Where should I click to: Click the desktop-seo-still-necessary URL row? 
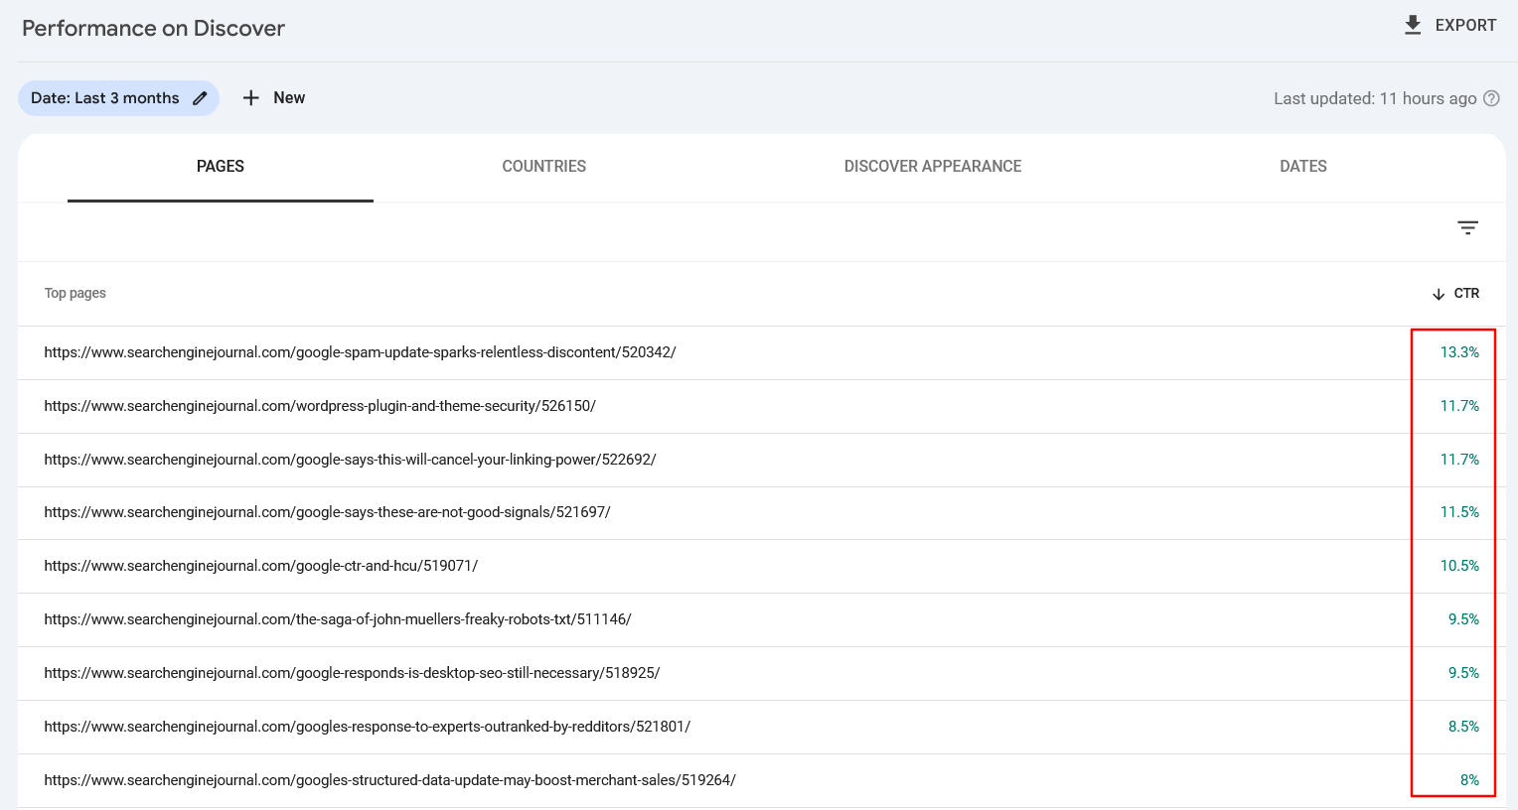click(x=352, y=673)
